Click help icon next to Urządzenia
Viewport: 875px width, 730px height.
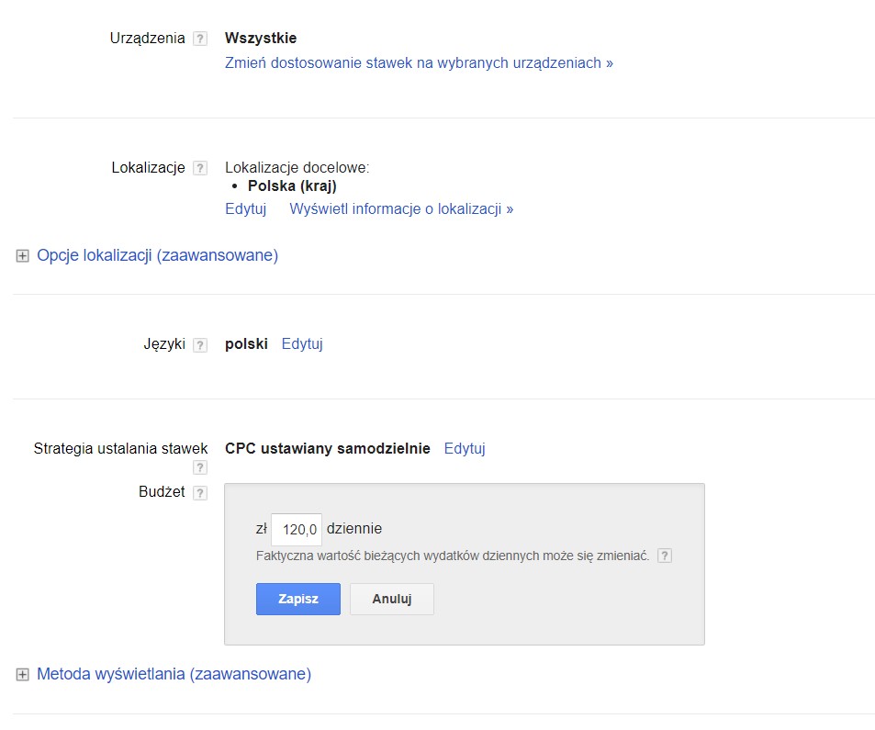tap(200, 39)
